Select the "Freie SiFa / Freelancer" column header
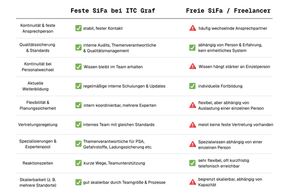 pos(228,10)
